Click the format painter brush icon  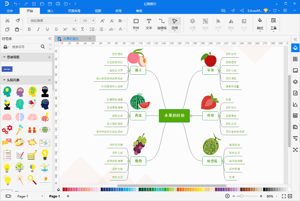tap(18, 21)
